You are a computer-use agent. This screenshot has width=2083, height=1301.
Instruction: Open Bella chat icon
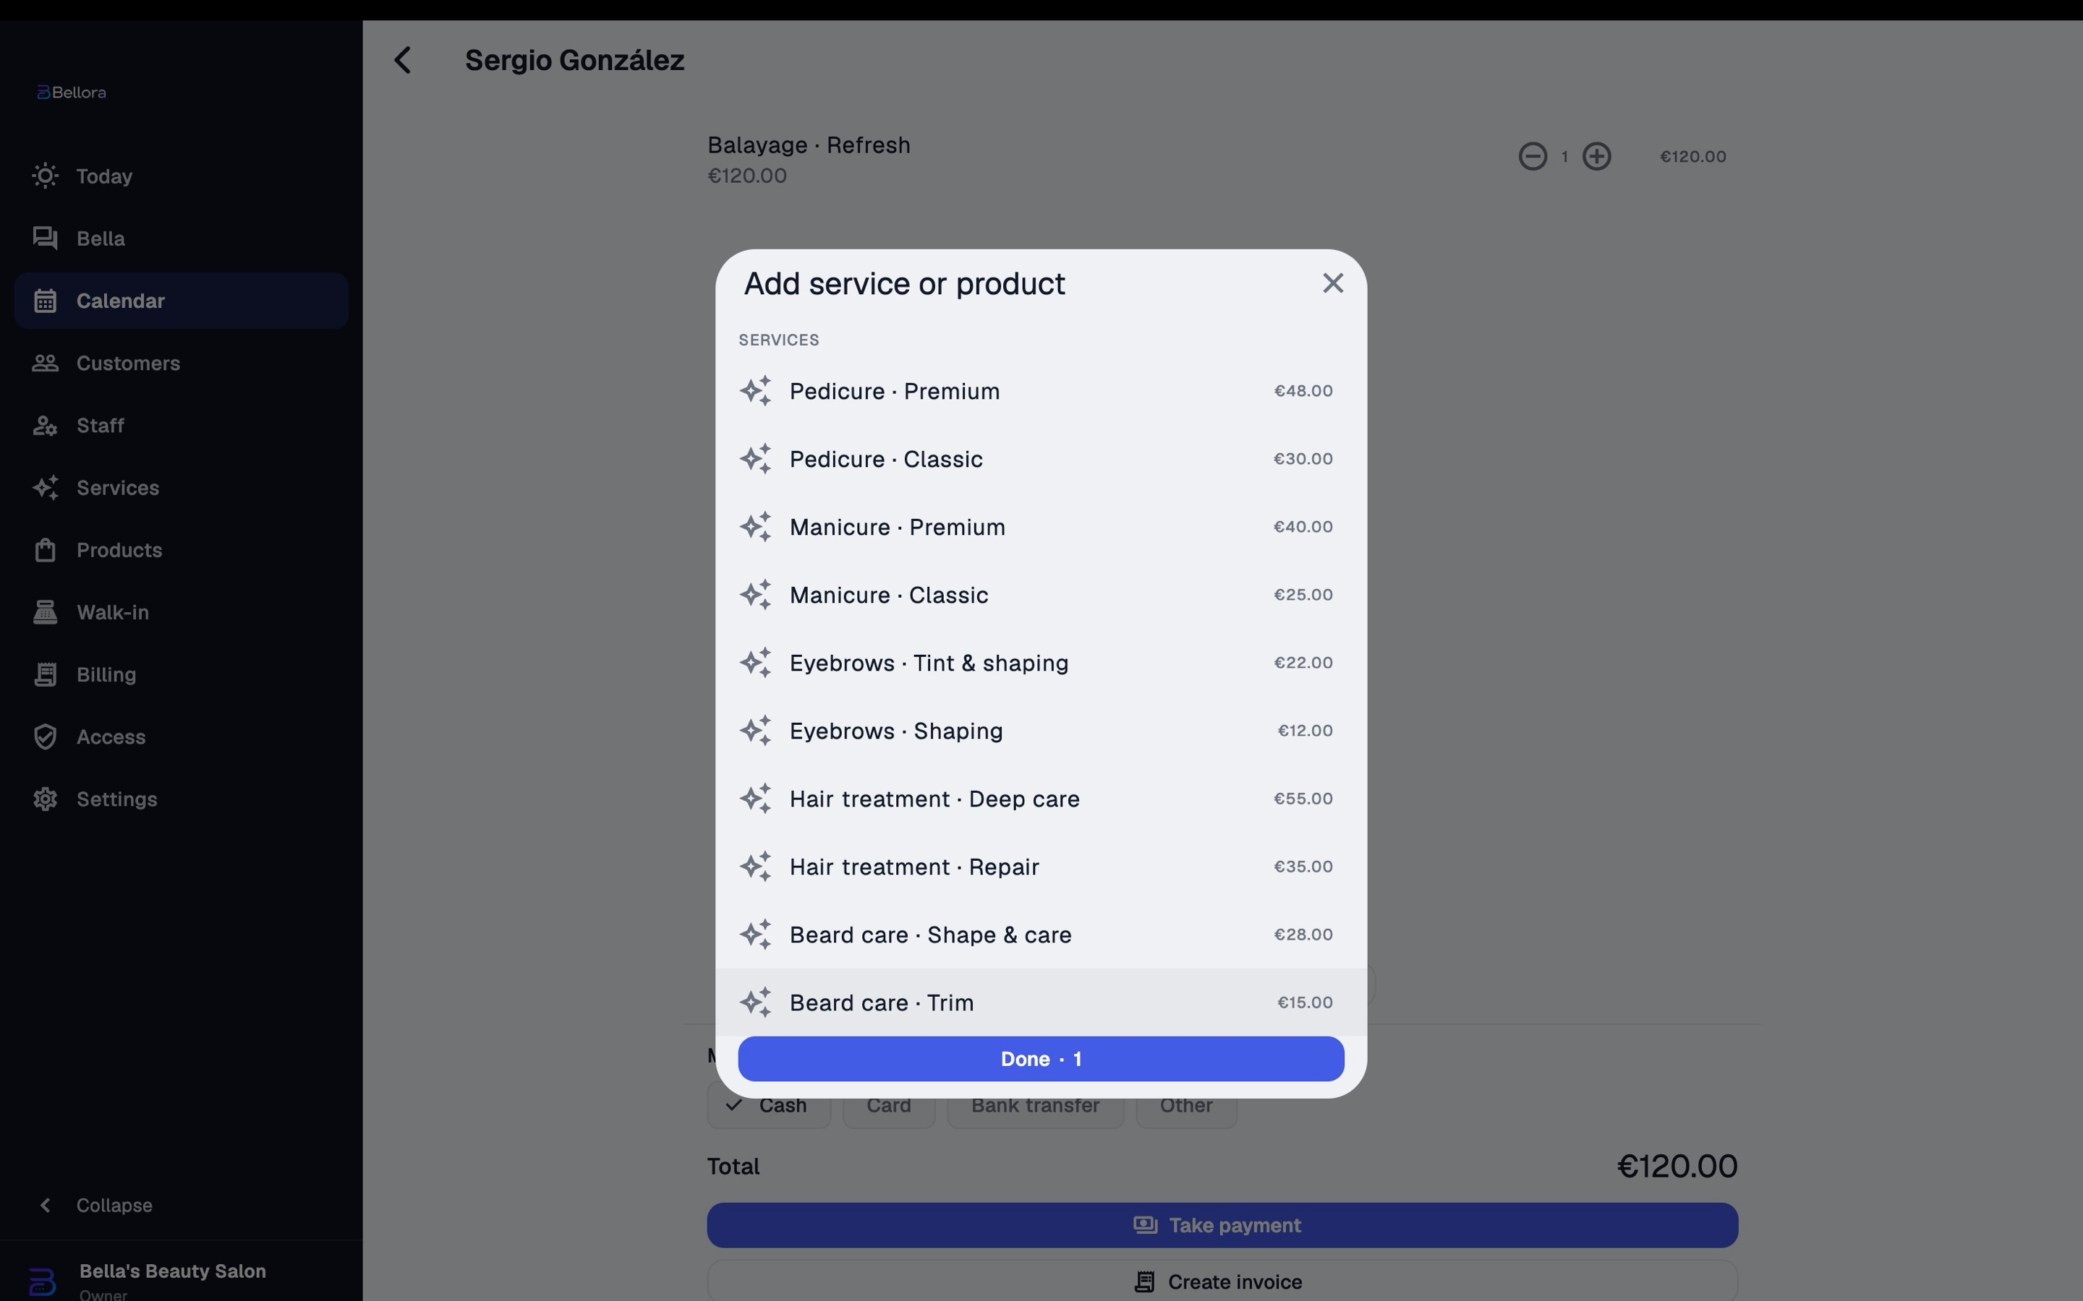pyautogui.click(x=45, y=239)
